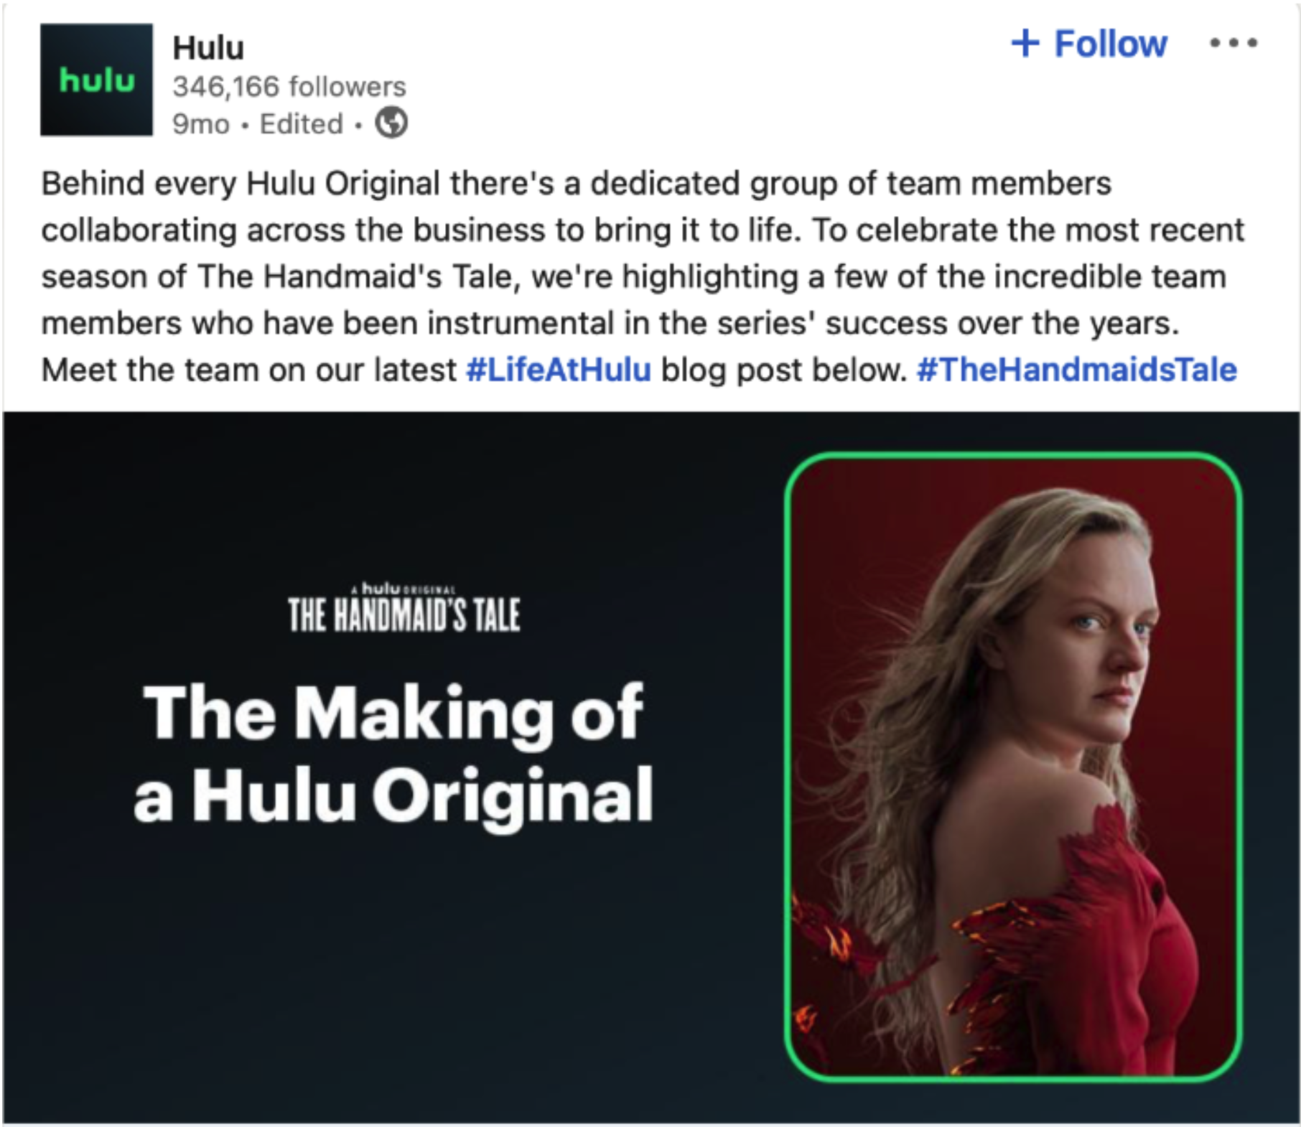1301x1127 pixels.
Task: Click the post body text paragraph
Action: 643,276
